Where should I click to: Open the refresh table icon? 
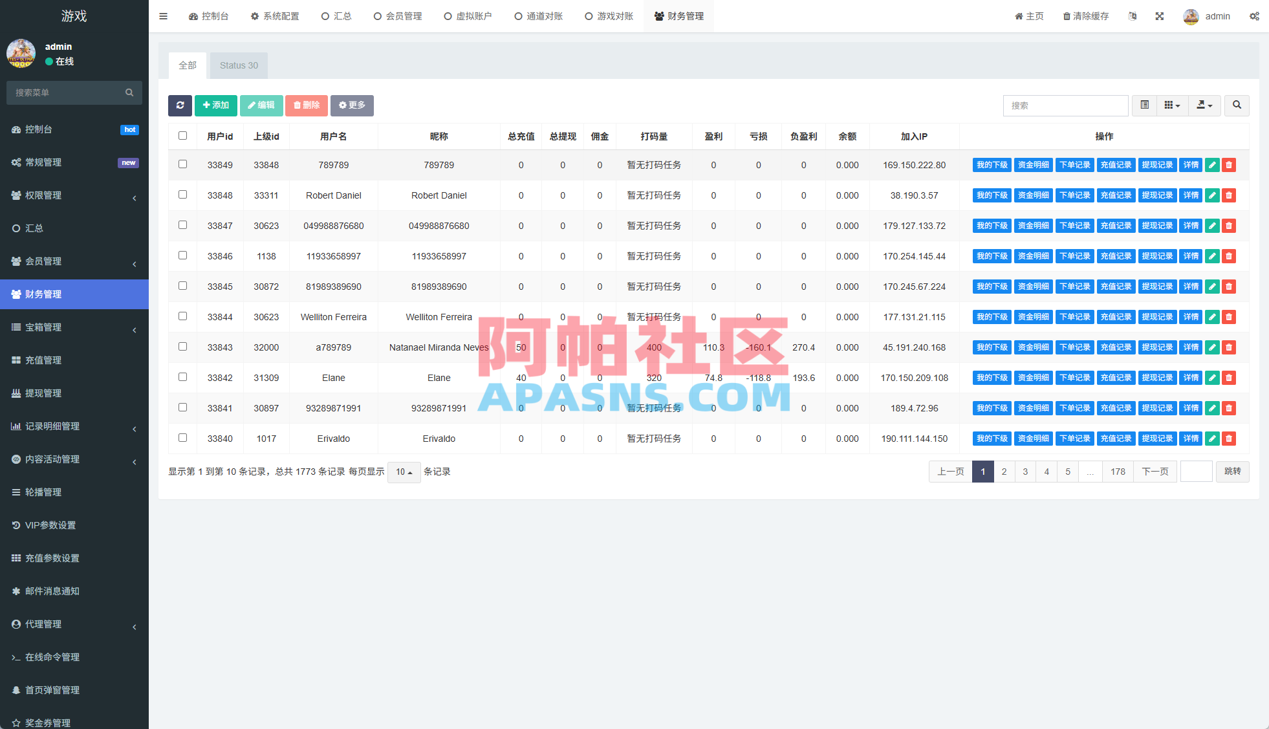(180, 105)
